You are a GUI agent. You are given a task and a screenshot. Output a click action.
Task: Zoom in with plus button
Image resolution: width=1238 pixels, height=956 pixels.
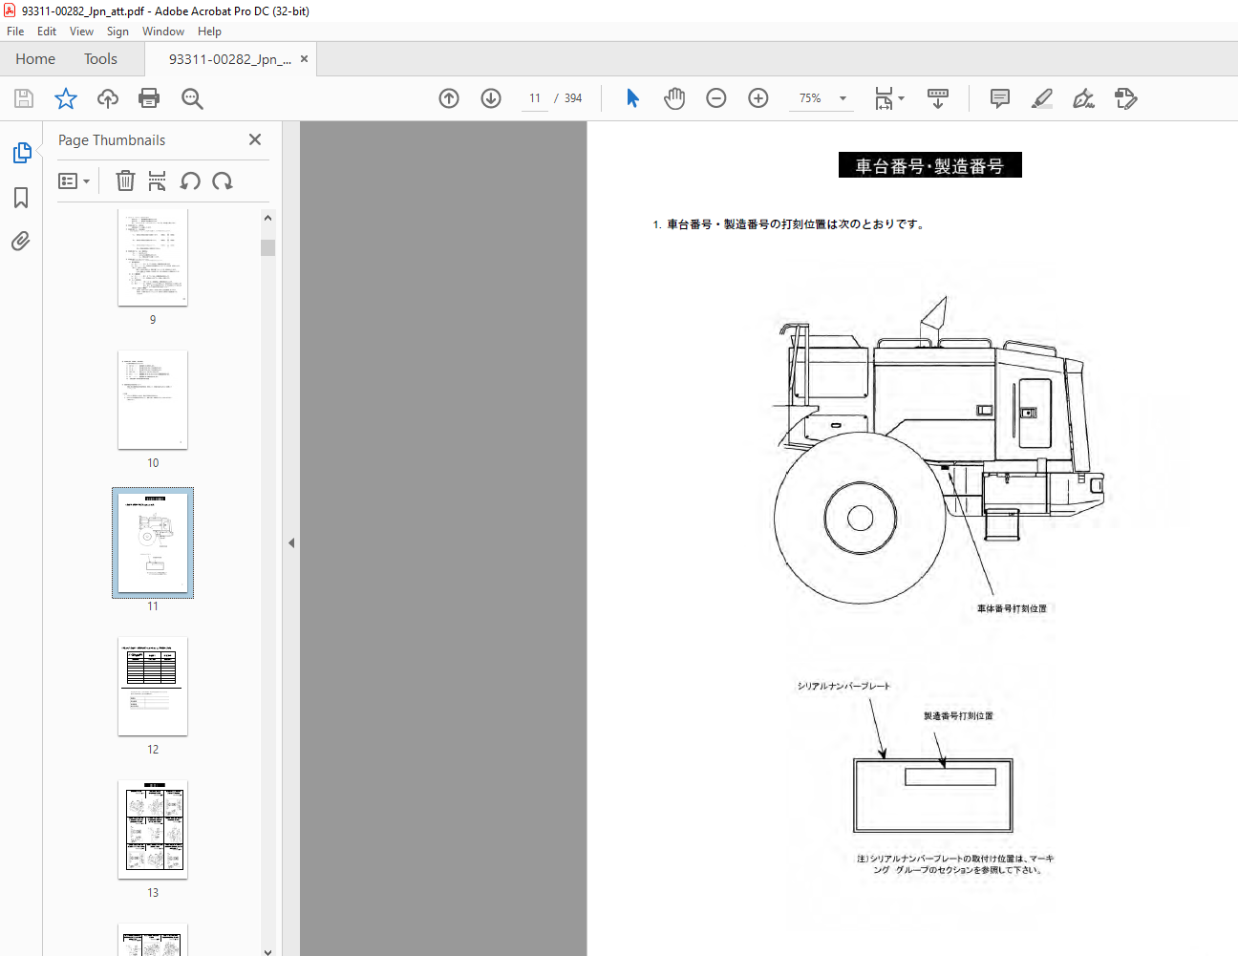(x=758, y=98)
